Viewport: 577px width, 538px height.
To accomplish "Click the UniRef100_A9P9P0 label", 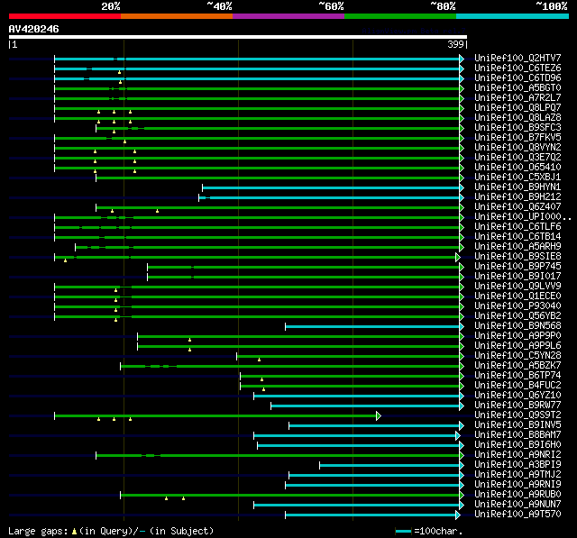I will click(x=517, y=336).
